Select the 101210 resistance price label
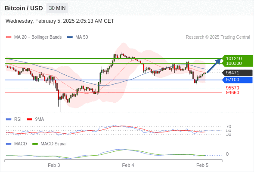 coord(234,58)
